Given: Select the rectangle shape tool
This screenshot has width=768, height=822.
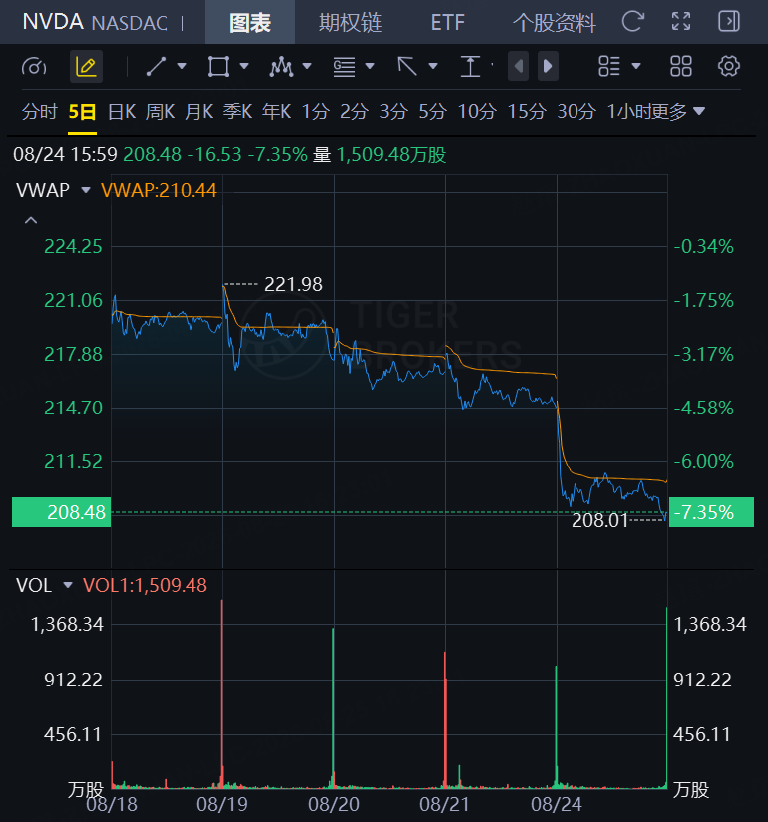Looking at the screenshot, I should (x=218, y=67).
